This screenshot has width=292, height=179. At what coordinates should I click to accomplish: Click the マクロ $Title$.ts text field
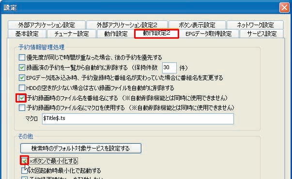pyautogui.click(x=138, y=119)
